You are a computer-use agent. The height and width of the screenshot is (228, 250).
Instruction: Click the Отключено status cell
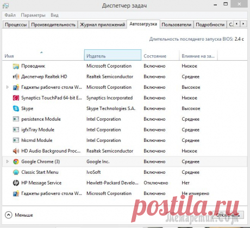(156, 183)
